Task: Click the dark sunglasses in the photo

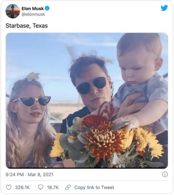Action: coord(92,85)
